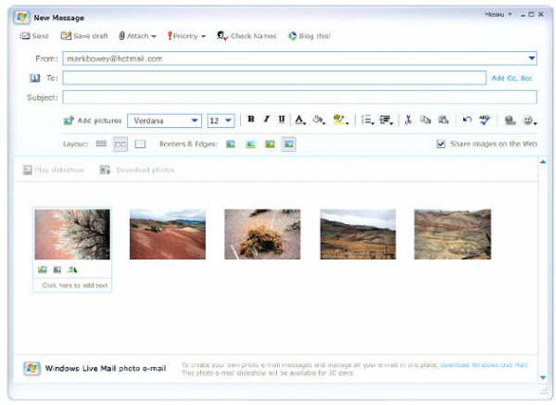Focus the Subject input field
Image resolution: width=556 pixels, height=405 pixels.
coord(299,96)
